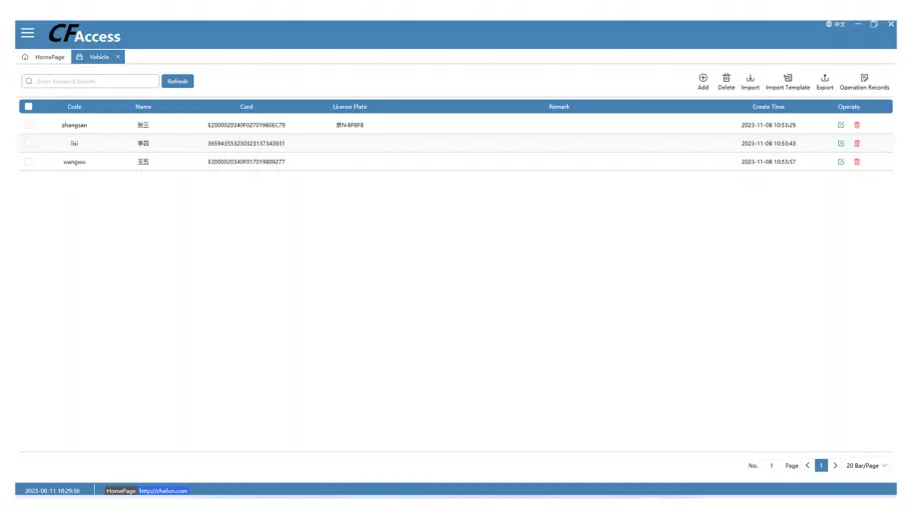Focus the keyword search field
This screenshot has height=513, width=910.
tap(92, 81)
